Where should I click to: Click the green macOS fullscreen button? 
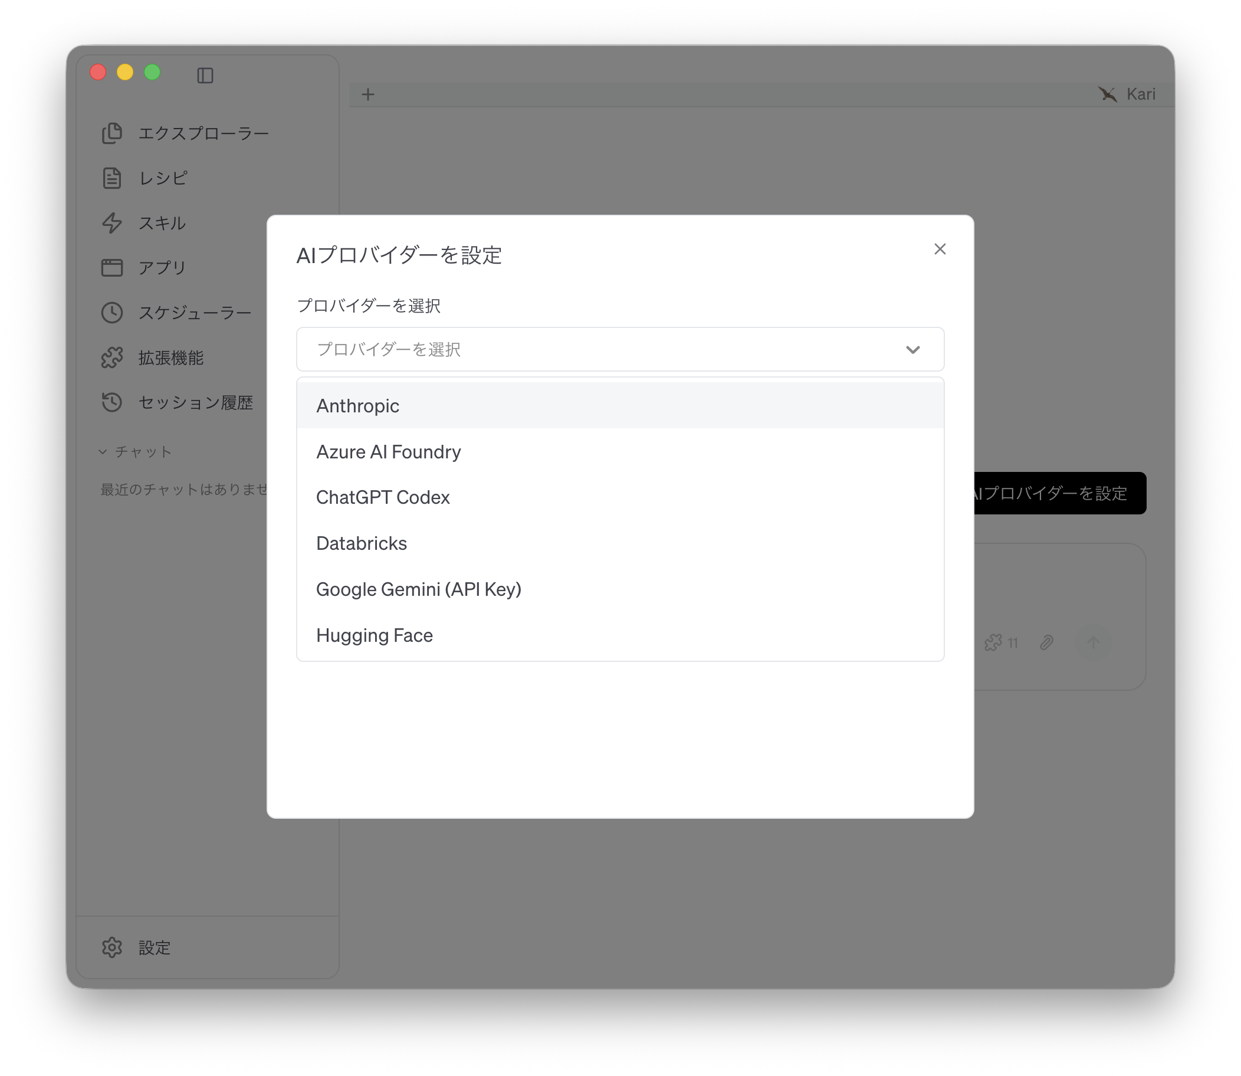[x=153, y=72]
